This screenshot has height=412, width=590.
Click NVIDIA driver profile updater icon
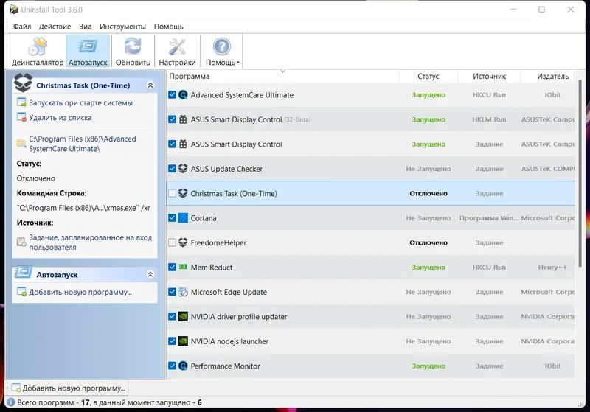coord(183,316)
